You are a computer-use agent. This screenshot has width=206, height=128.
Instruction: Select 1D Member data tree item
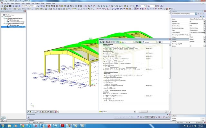[14, 25]
